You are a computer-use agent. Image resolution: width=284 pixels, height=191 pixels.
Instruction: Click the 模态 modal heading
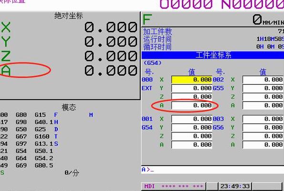(69, 107)
